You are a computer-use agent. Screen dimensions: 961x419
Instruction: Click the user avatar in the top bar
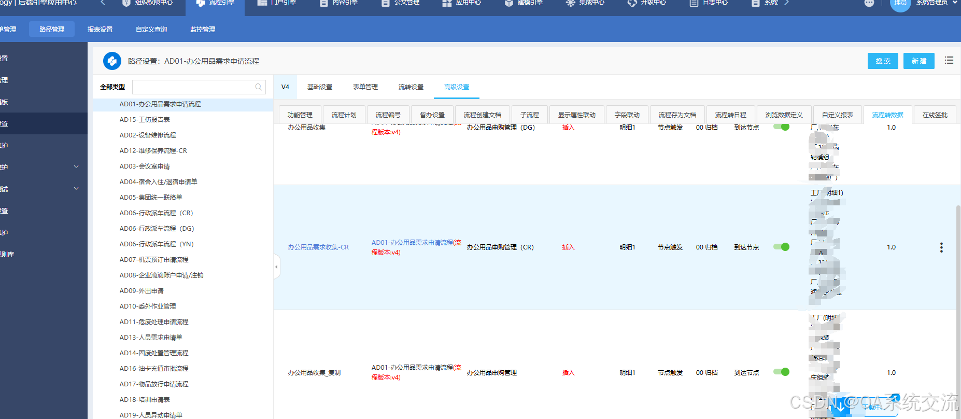pos(900,4)
